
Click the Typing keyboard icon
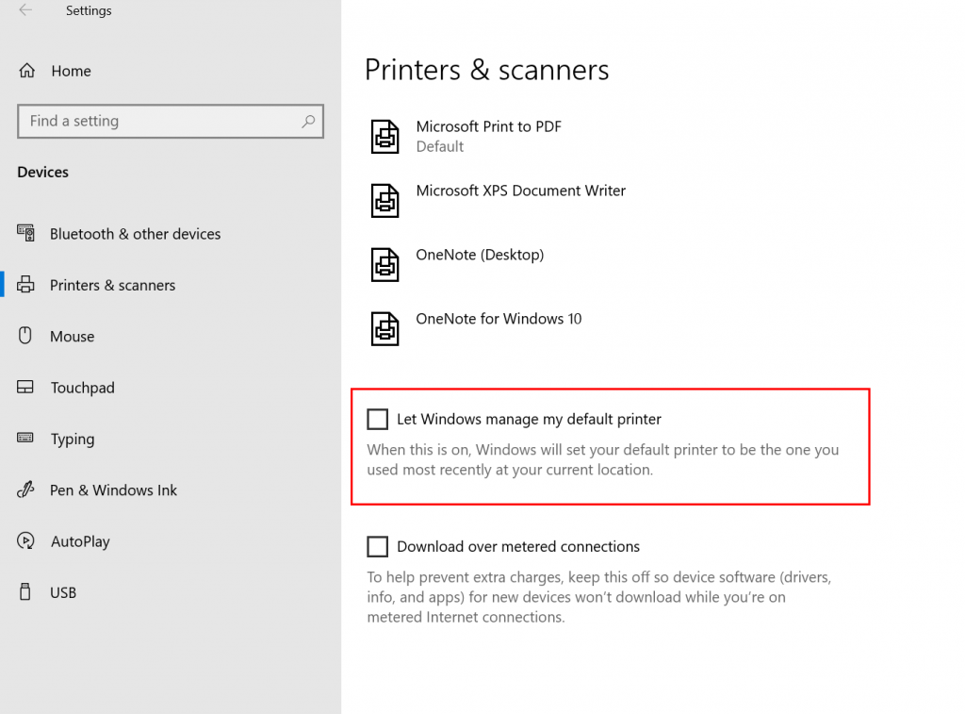pyautogui.click(x=25, y=438)
